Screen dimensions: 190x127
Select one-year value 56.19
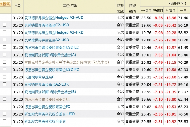point(183,25)
